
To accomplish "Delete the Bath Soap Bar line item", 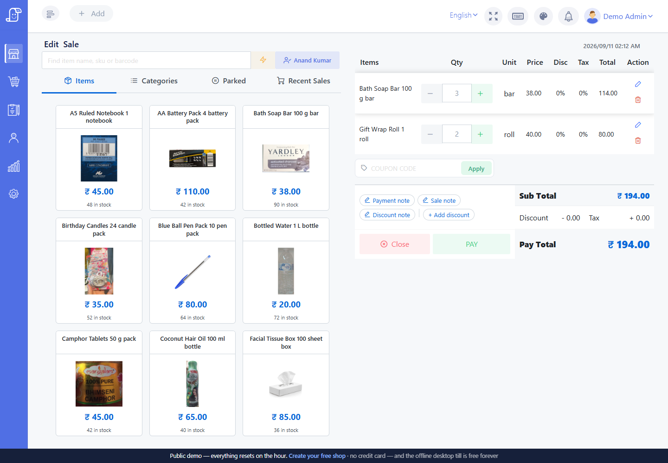I will point(638,100).
